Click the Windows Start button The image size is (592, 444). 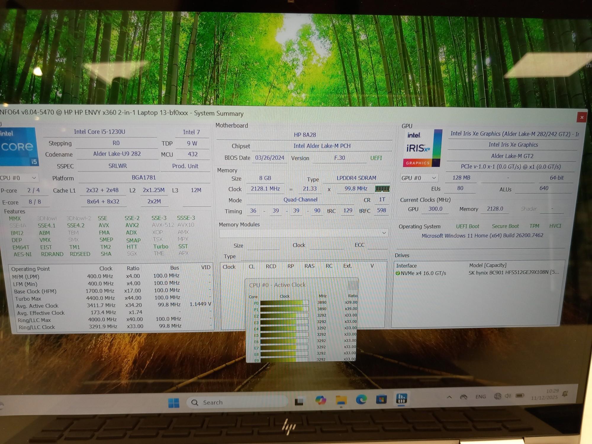(x=173, y=403)
